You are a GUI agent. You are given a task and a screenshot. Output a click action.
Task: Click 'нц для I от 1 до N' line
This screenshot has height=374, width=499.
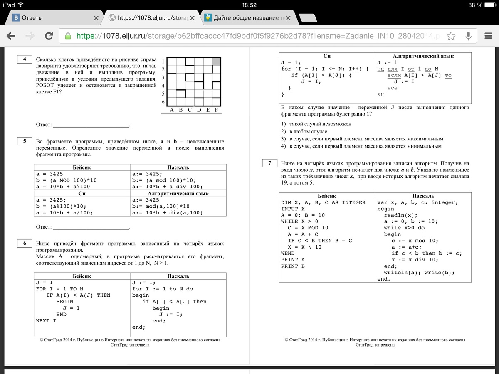click(408, 69)
